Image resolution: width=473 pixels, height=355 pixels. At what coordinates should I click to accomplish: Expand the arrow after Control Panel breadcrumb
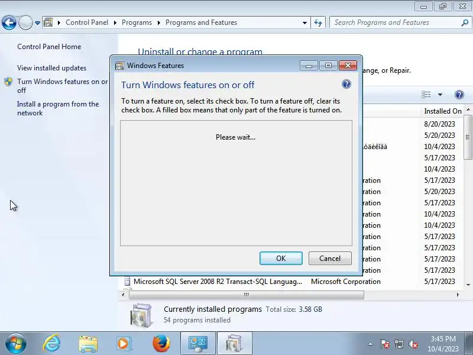pyautogui.click(x=115, y=22)
